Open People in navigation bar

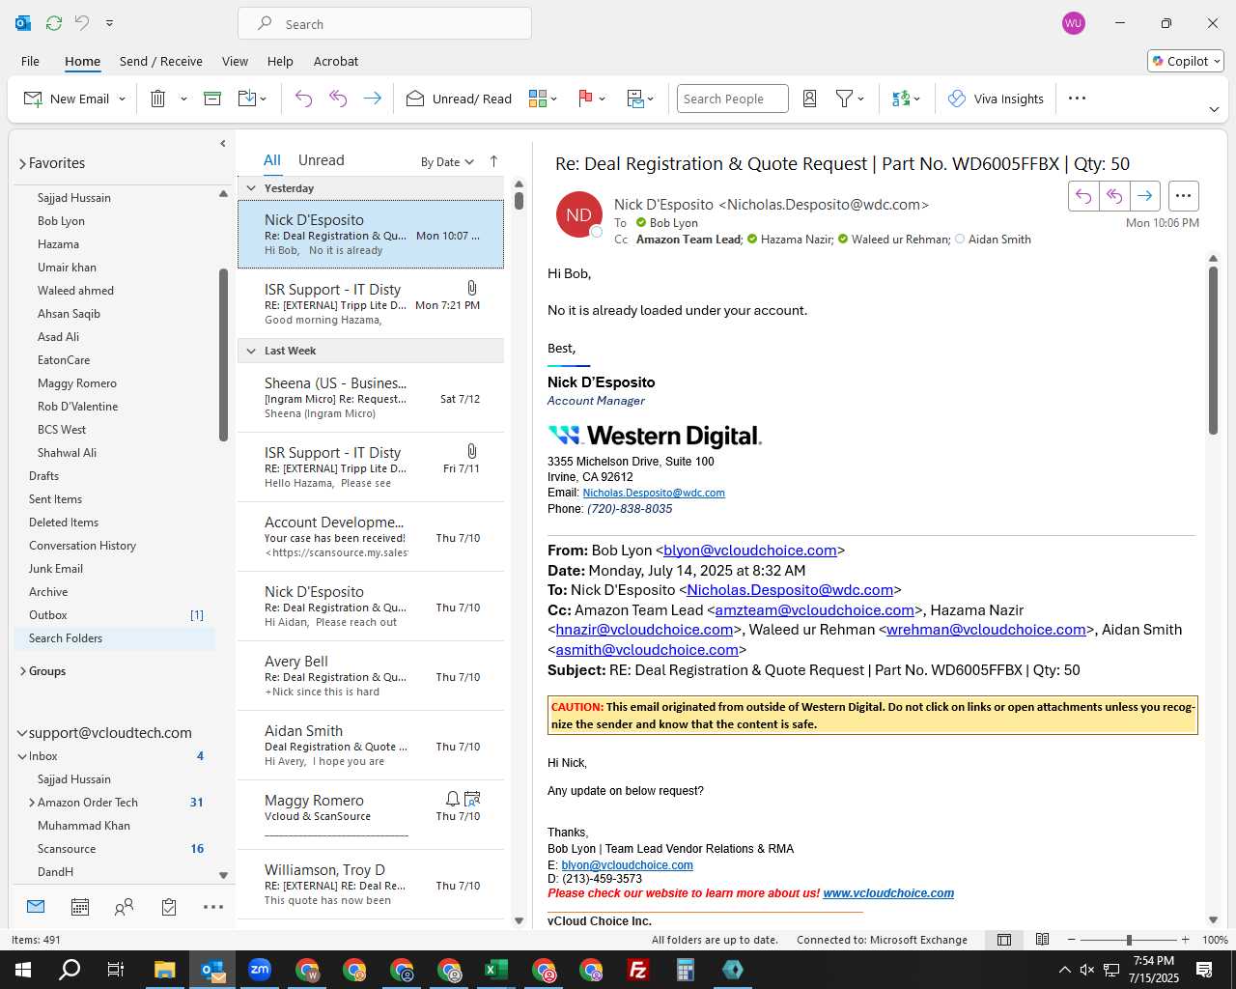[x=125, y=907]
